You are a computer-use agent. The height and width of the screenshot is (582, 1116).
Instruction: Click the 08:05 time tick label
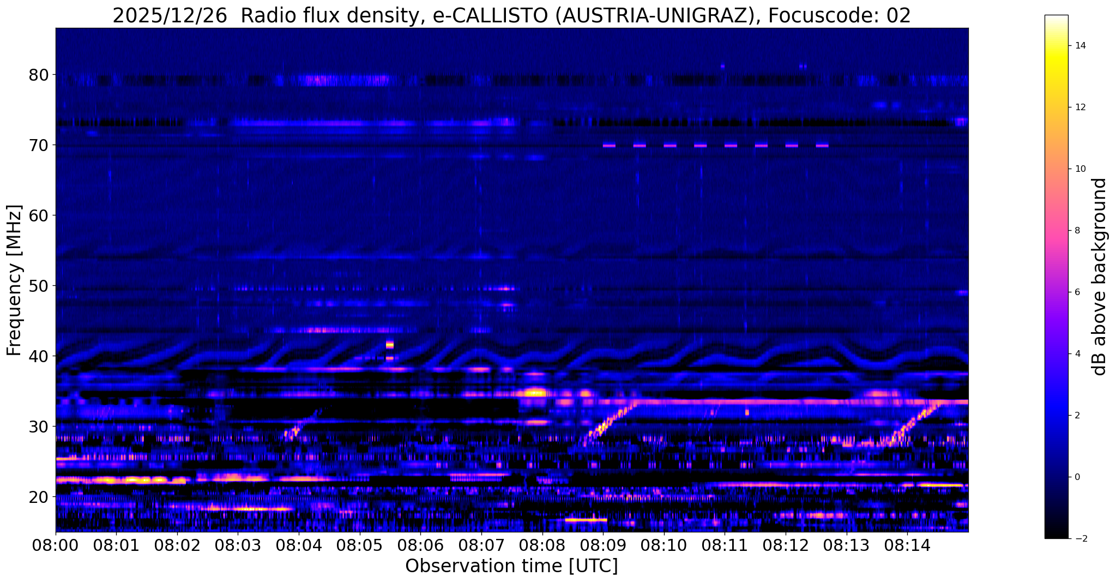360,544
